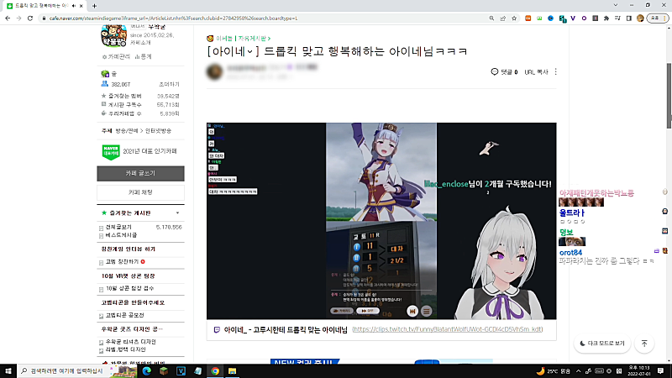Click the 카페 채팅 button
Screen dimensions: 672x378
pyautogui.click(x=140, y=192)
